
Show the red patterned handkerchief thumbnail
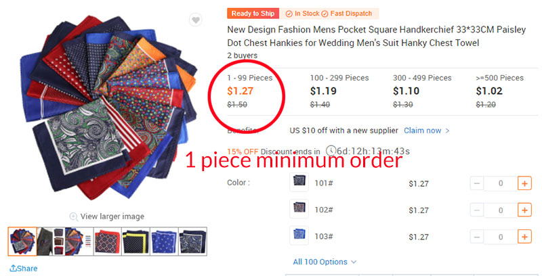tap(108, 241)
